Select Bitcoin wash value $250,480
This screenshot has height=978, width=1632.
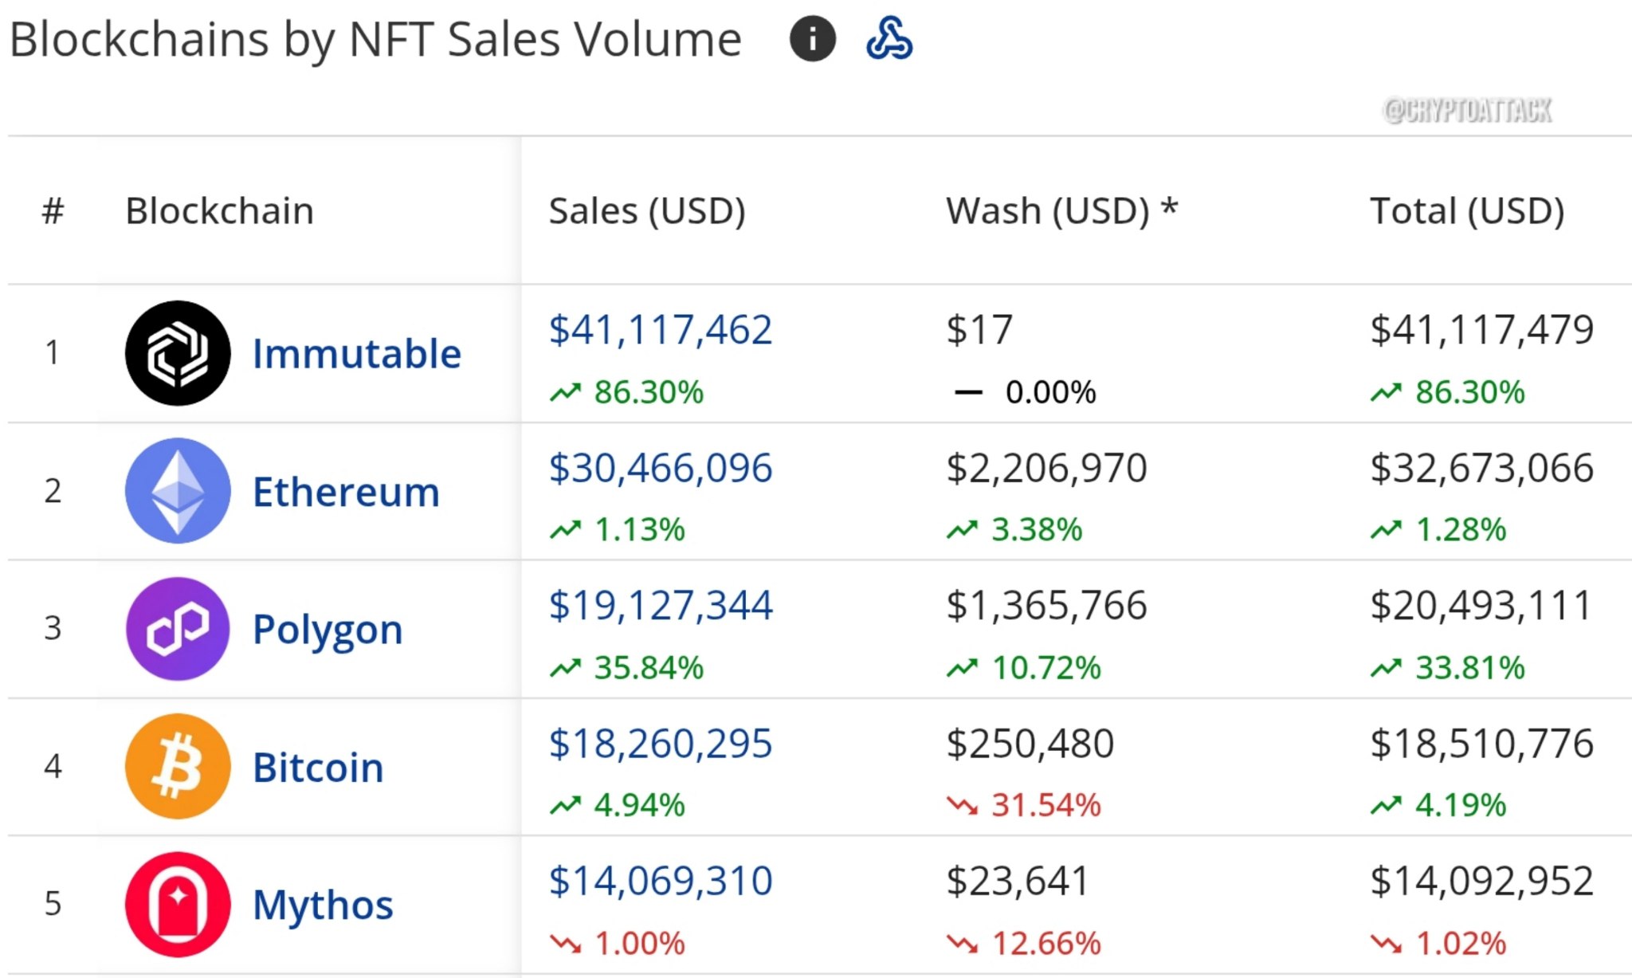coord(1030,744)
